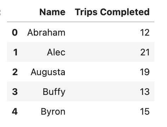
Task: Click the Augusta name cell
Action: (48, 72)
